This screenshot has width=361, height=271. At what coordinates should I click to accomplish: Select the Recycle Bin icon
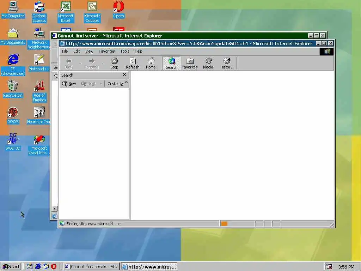click(13, 89)
